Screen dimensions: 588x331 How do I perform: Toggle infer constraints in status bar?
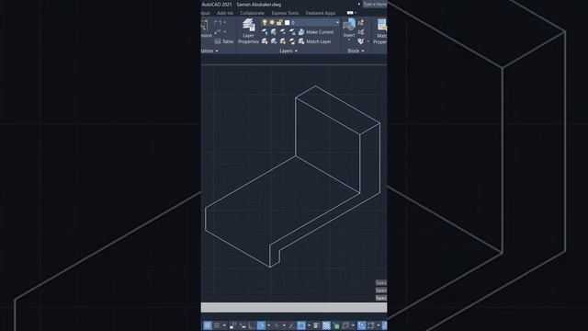232,325
